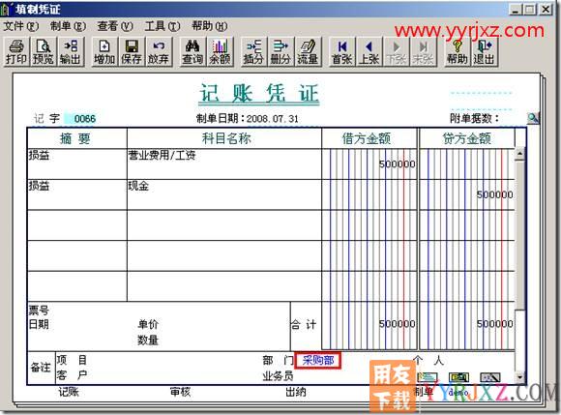Screen dimensions: 561x415
Task: Open 查看(V) menu
Action: pyautogui.click(x=115, y=26)
